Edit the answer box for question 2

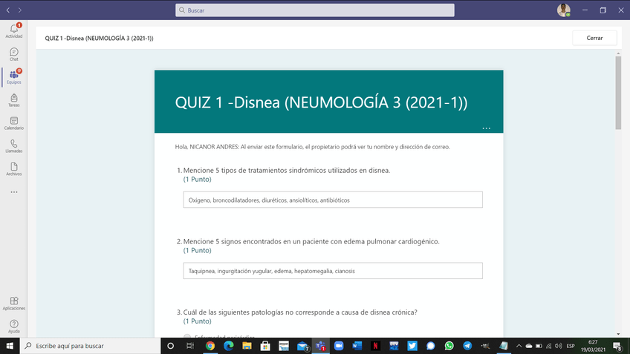333,271
